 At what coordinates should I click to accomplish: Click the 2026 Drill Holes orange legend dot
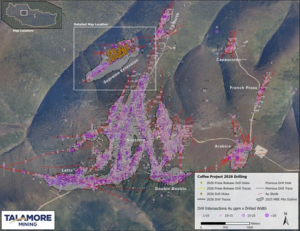pos(201,194)
